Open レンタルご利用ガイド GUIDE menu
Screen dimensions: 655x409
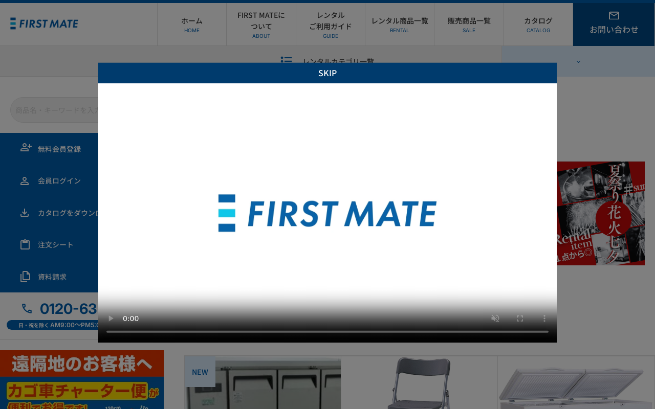pyautogui.click(x=331, y=25)
